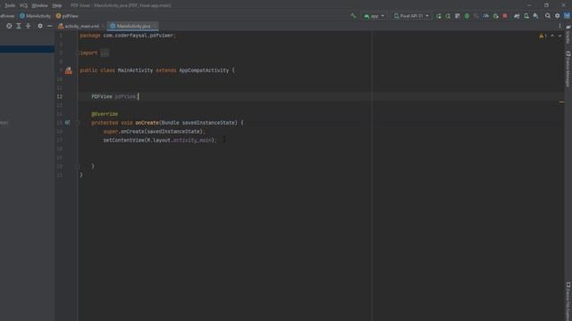The height and width of the screenshot is (321, 572).
Task: Open the Help menu
Action: pyautogui.click(x=56, y=5)
